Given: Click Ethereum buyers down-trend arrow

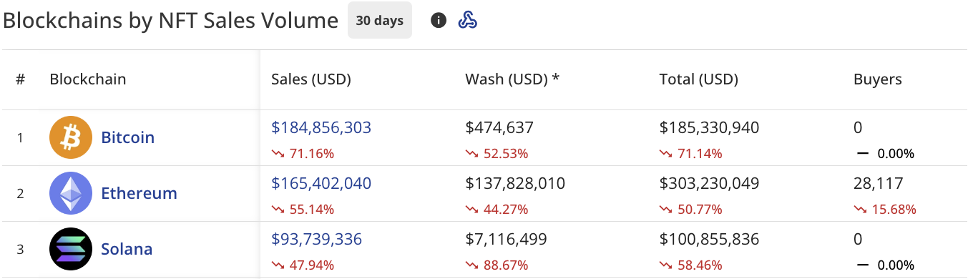Looking at the screenshot, I should [x=859, y=209].
